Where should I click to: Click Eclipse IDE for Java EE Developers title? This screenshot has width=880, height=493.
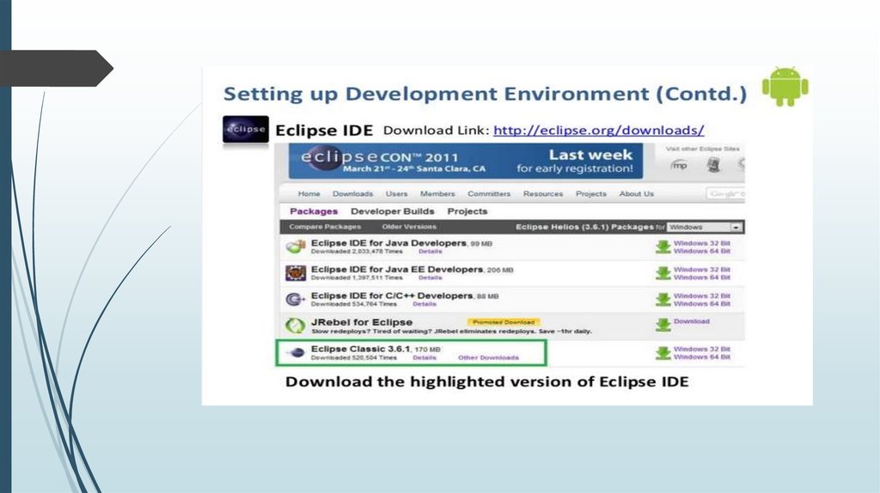[397, 269]
